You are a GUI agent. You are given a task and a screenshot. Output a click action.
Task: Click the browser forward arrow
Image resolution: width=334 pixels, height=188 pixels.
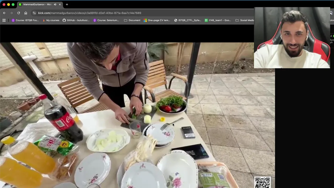(11, 13)
